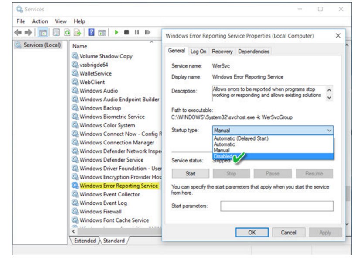Click the gear icon beside Windows Firewall

[x=75, y=211]
